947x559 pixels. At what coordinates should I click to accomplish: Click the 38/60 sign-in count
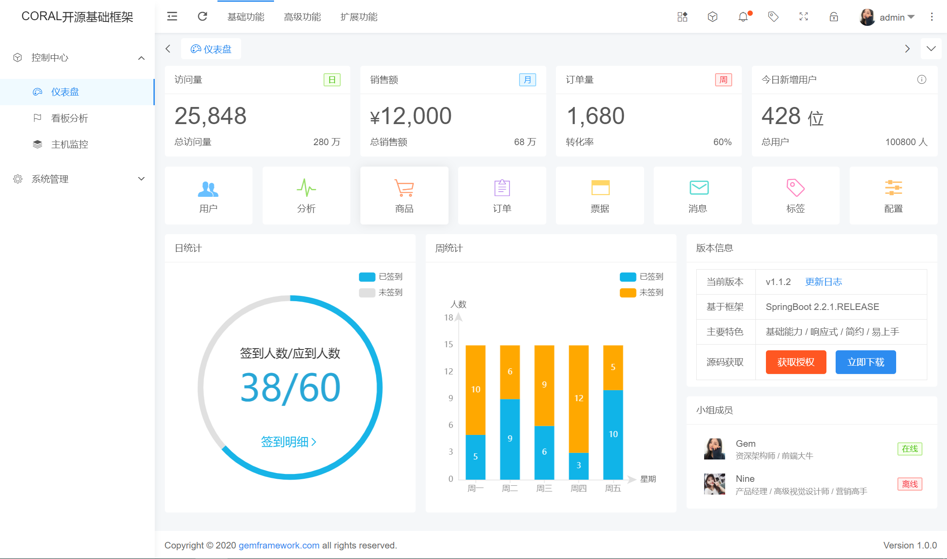[290, 388]
